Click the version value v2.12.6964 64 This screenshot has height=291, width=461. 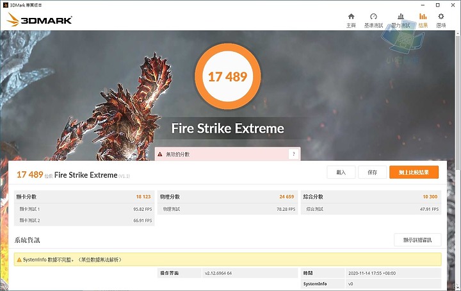click(218, 273)
